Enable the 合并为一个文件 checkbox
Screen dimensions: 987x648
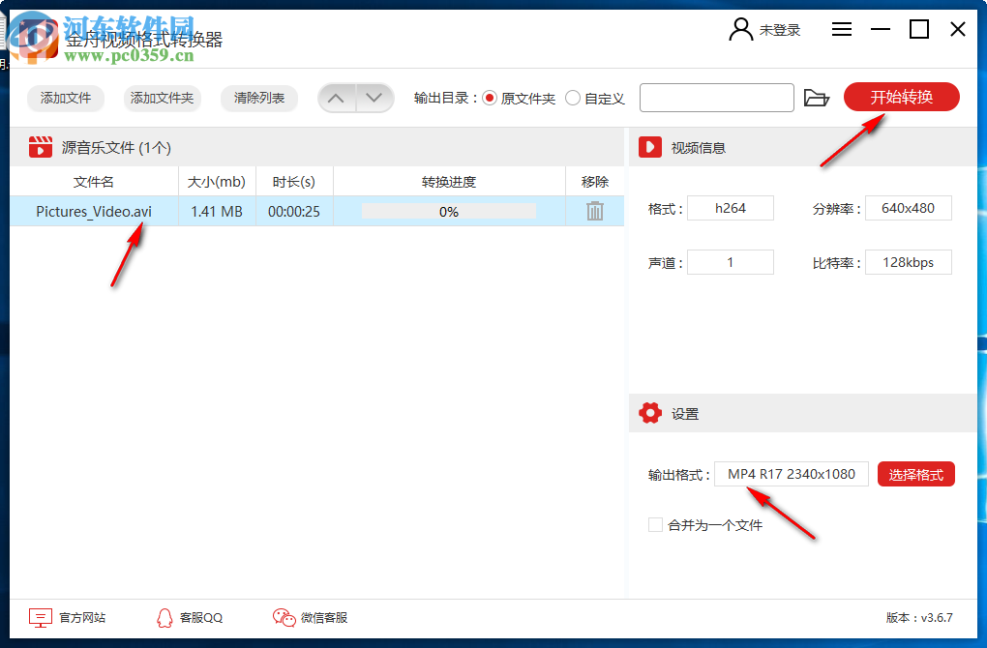[x=655, y=524]
